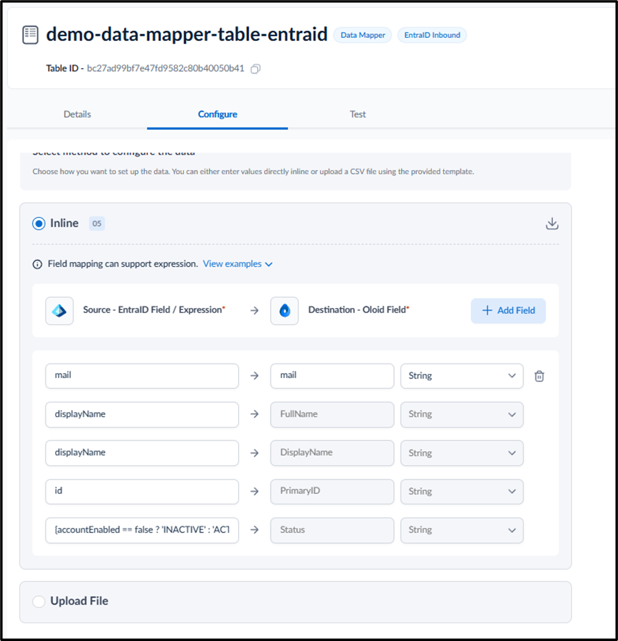
Task: Click the Data Mapper tag
Action: tap(362, 35)
